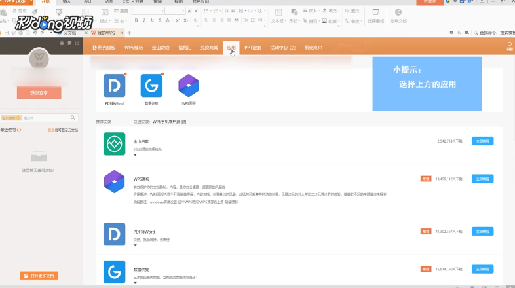515x288 pixels.
Task: Click the orange 登录立享 button
Action: pyautogui.click(x=39, y=93)
